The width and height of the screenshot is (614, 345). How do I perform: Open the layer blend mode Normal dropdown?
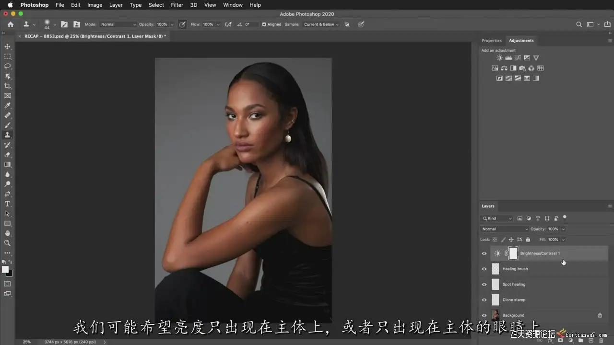tap(505, 229)
